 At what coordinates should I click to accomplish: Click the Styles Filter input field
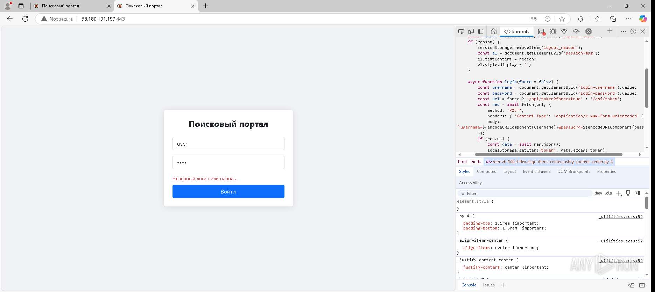(x=525, y=193)
